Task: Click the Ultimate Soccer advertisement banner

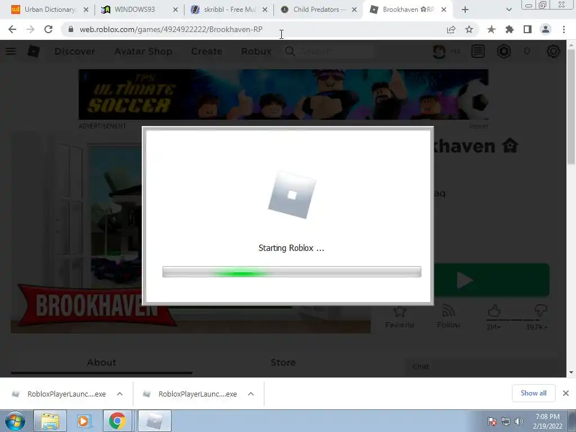Action: pos(283,94)
